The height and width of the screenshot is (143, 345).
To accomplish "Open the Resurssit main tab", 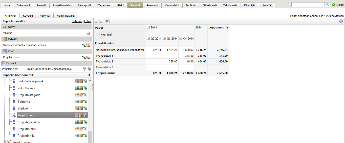I will click(152, 5).
